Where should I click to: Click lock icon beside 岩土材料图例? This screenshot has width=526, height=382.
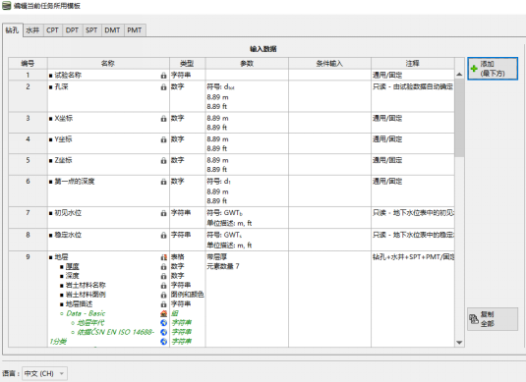(163, 295)
